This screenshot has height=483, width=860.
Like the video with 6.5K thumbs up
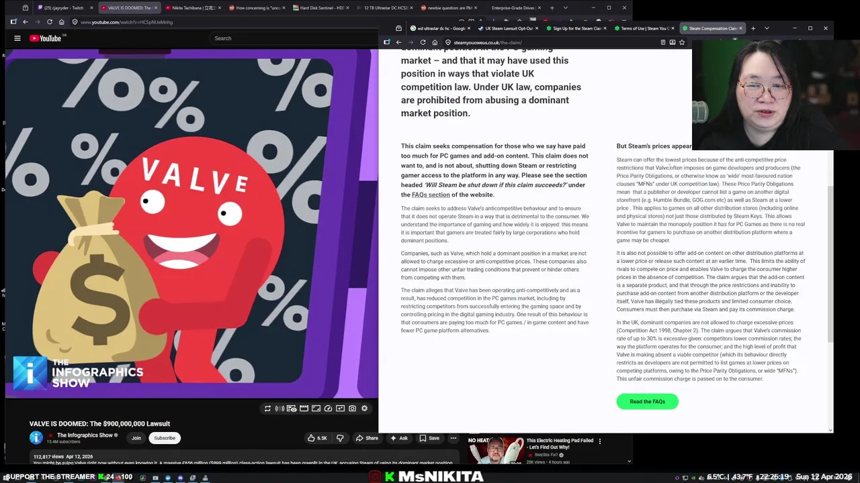317,438
